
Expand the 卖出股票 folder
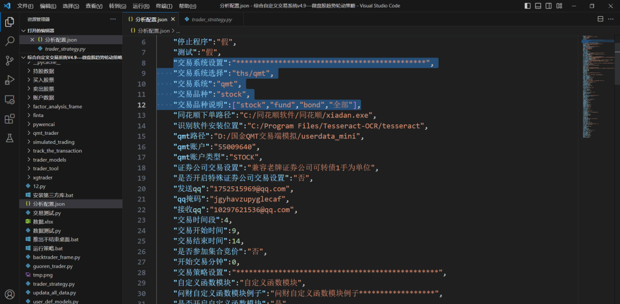pyautogui.click(x=44, y=88)
